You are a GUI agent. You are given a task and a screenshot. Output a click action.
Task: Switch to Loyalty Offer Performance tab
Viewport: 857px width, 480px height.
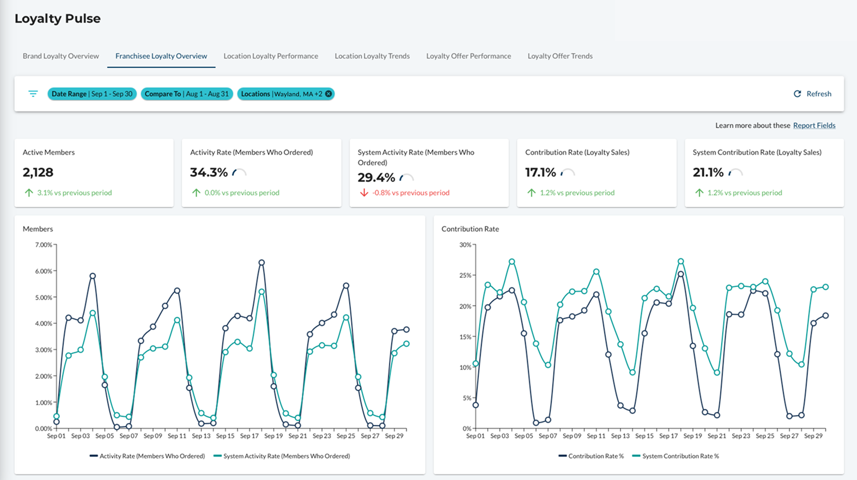[468, 56]
